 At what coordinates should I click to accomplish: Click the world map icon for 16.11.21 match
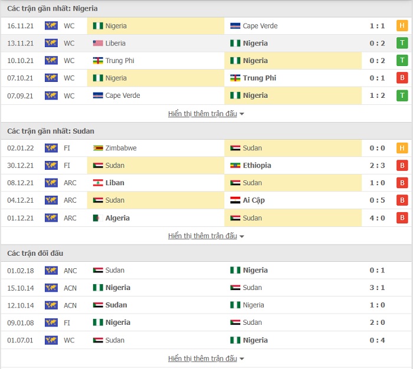(51, 26)
